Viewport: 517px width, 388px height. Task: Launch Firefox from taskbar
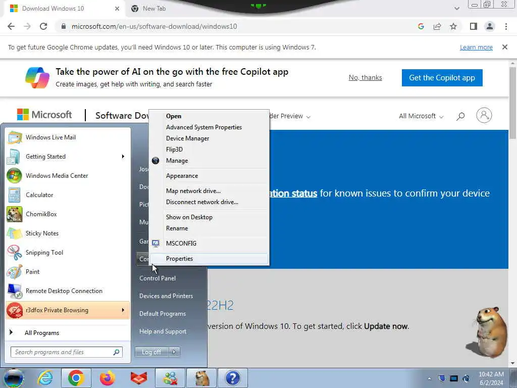[x=108, y=378]
